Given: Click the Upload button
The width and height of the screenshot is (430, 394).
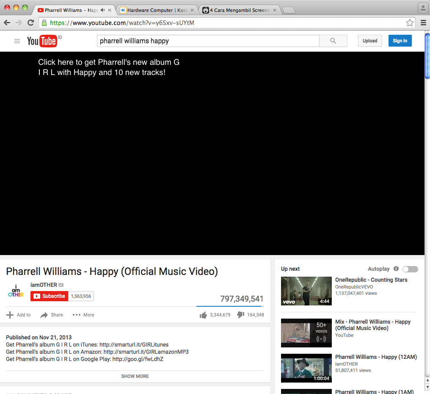Looking at the screenshot, I should 370,41.
